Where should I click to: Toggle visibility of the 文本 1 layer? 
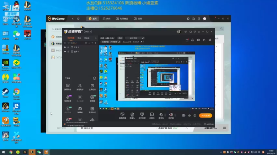65,47
